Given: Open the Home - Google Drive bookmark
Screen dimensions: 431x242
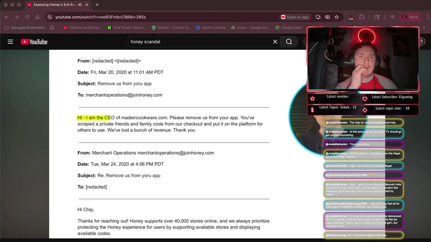Looking at the screenshot, I should [250, 28].
